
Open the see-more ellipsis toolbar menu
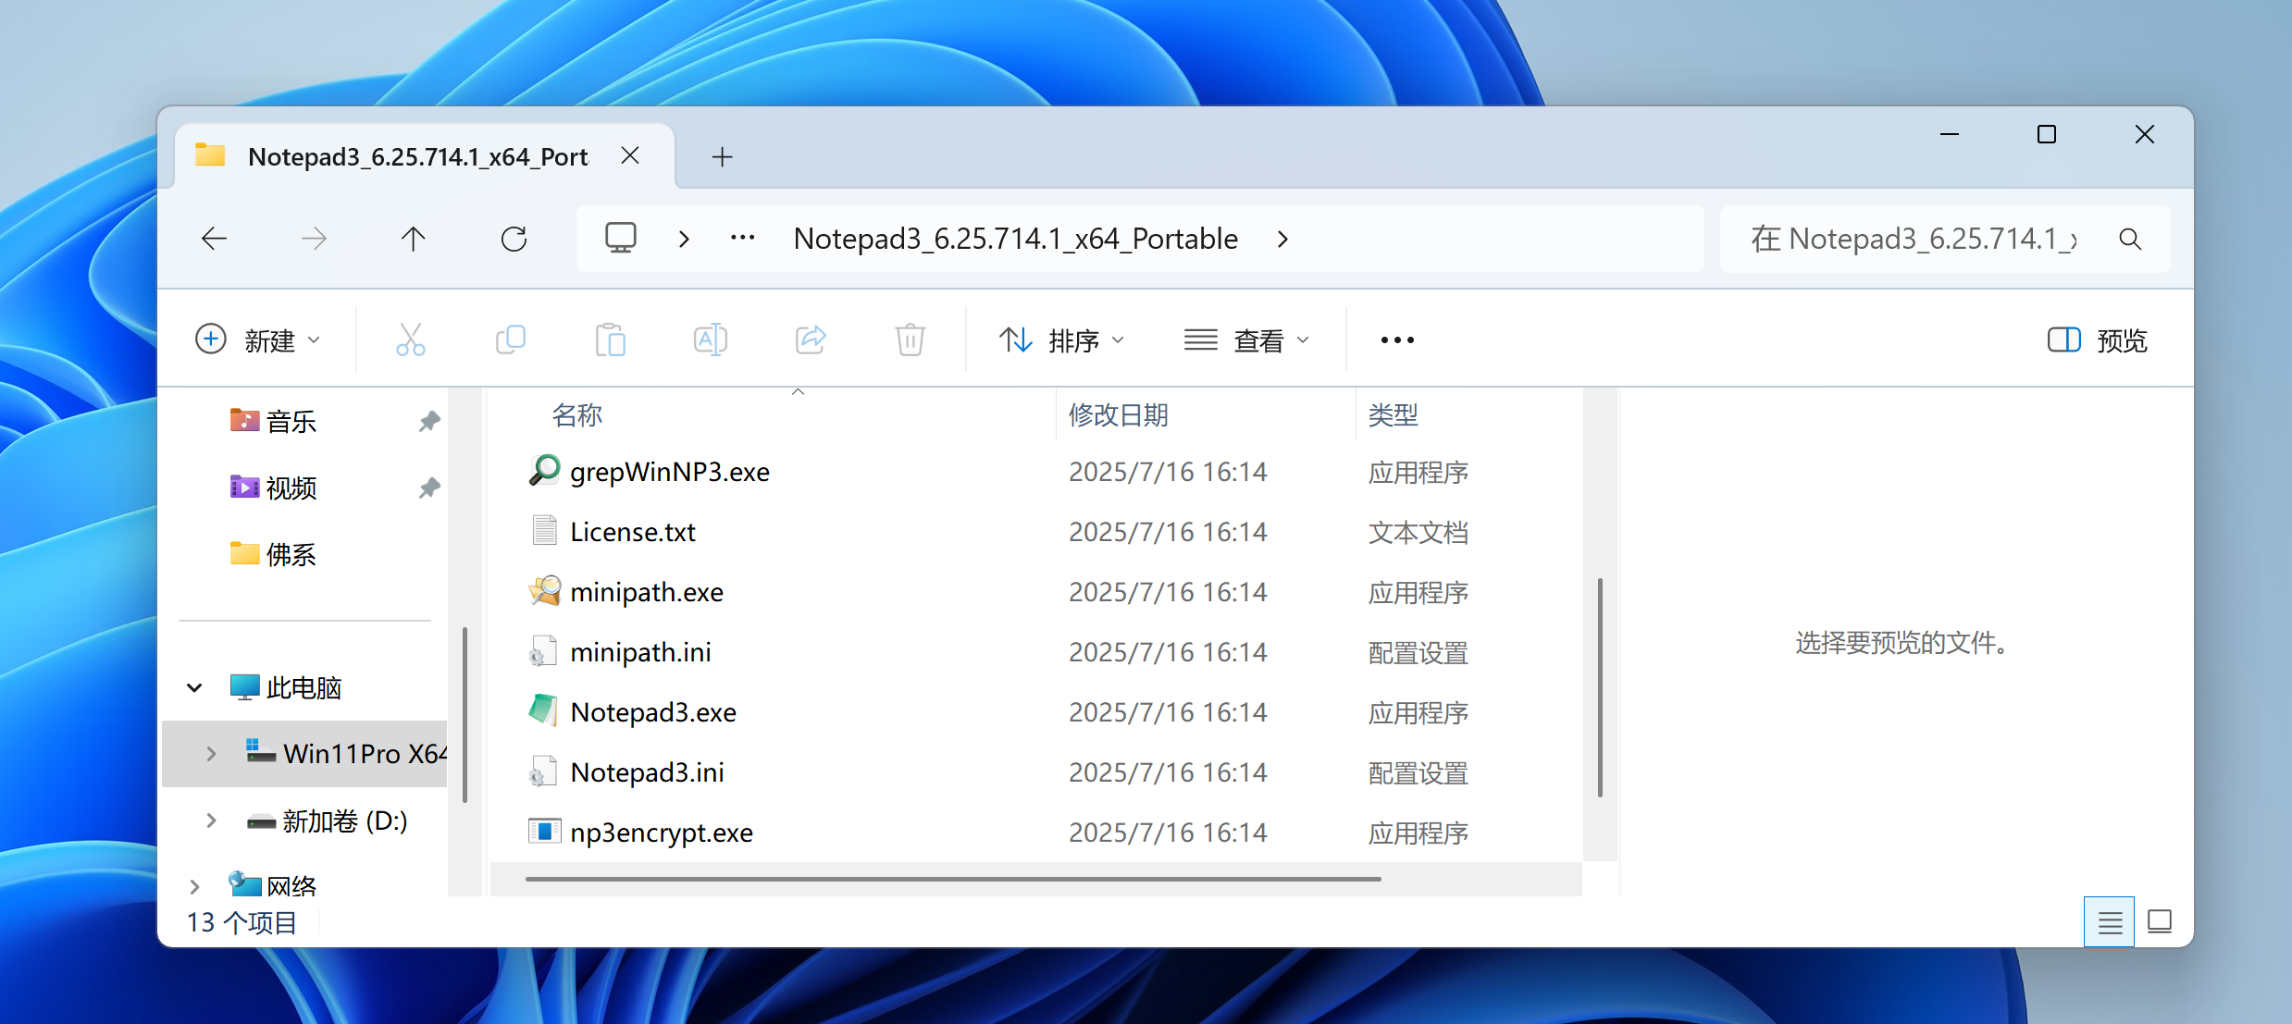[x=1396, y=339]
